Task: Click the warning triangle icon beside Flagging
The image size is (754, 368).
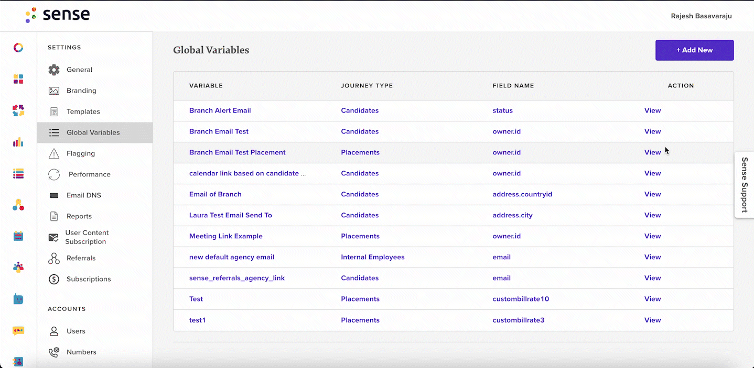Action: 54,153
